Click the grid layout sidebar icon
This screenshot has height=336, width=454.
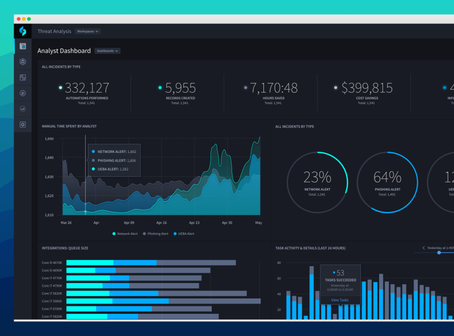[22, 77]
